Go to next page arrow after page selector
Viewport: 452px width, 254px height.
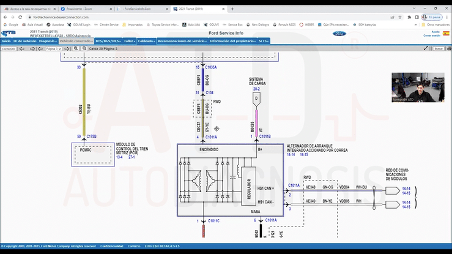tap(67, 49)
